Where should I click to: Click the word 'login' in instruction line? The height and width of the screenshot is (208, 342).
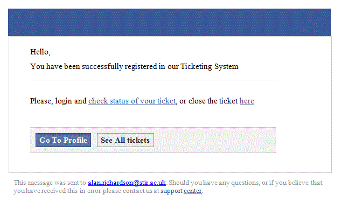tap(64, 101)
